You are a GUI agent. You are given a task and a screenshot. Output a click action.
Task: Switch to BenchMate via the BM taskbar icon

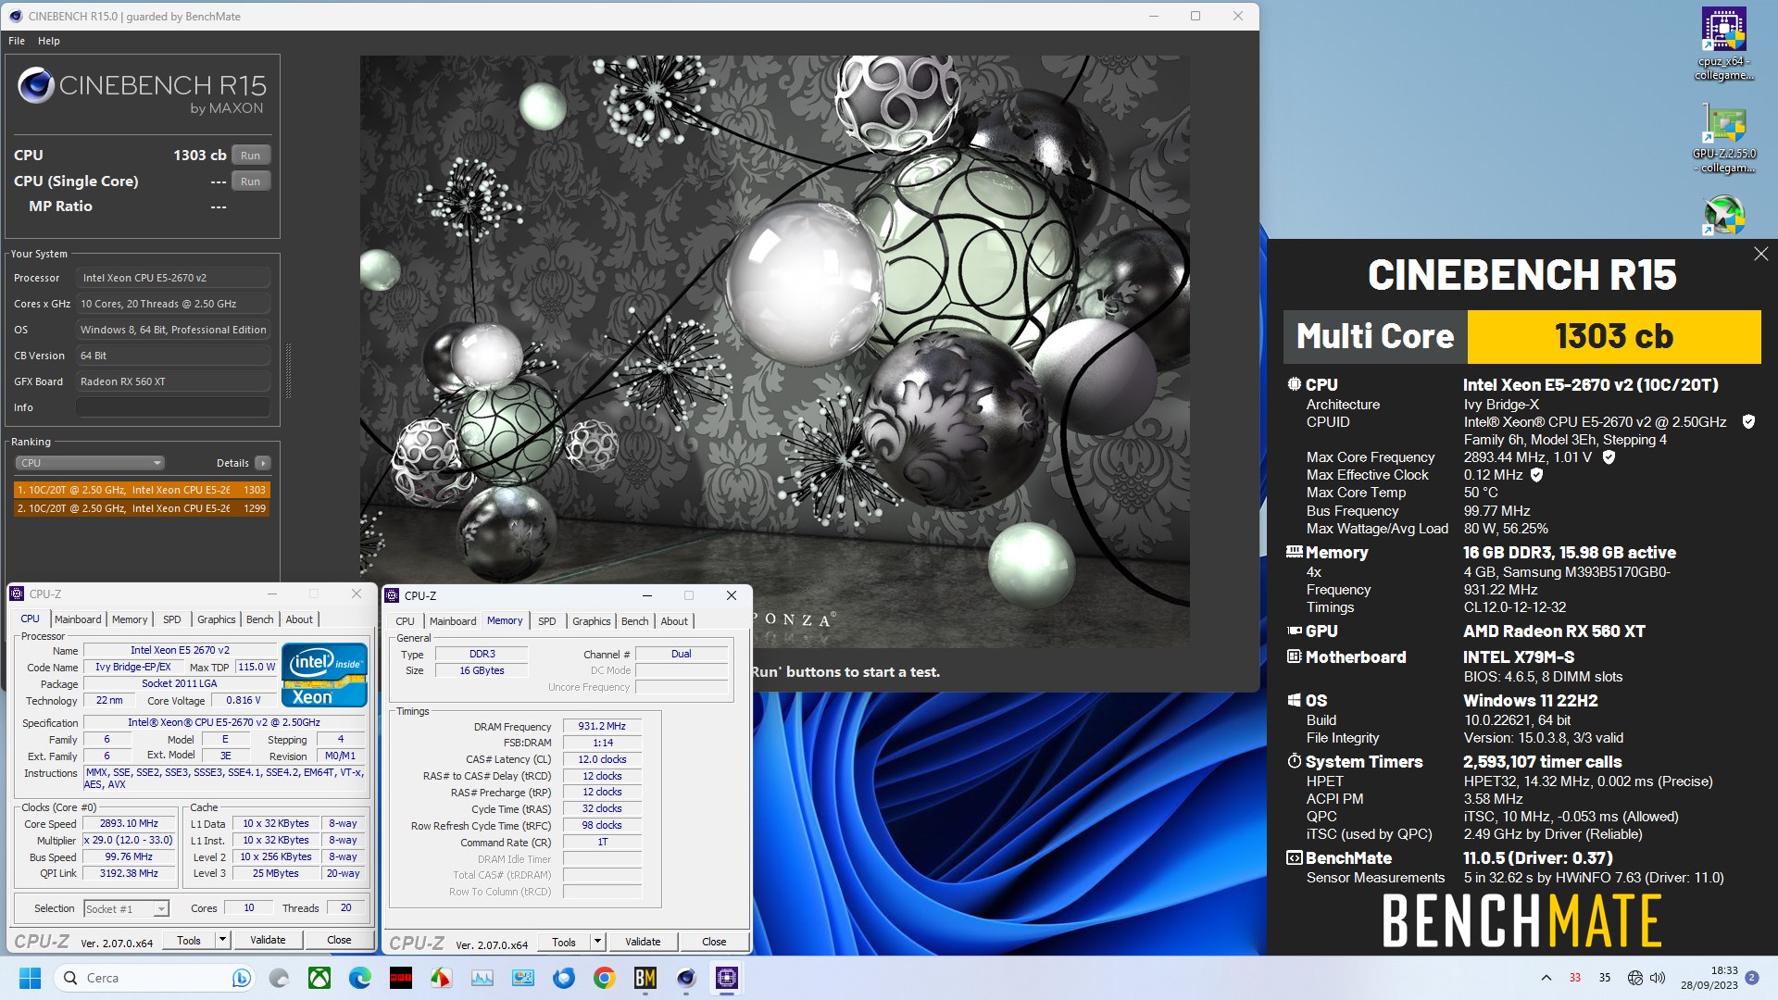[645, 978]
